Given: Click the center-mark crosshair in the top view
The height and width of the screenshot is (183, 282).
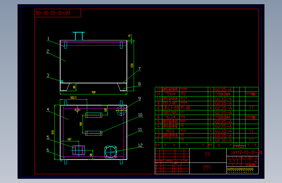Looking at the screenshot, I should tap(77, 110).
